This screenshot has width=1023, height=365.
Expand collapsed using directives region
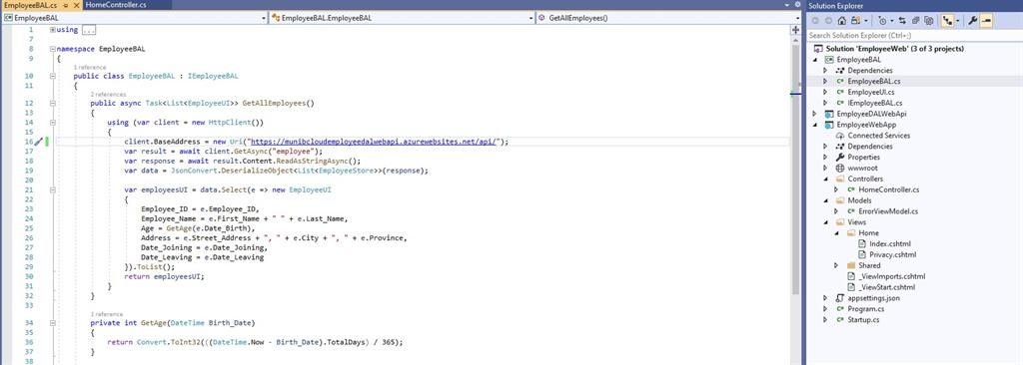click(x=53, y=30)
